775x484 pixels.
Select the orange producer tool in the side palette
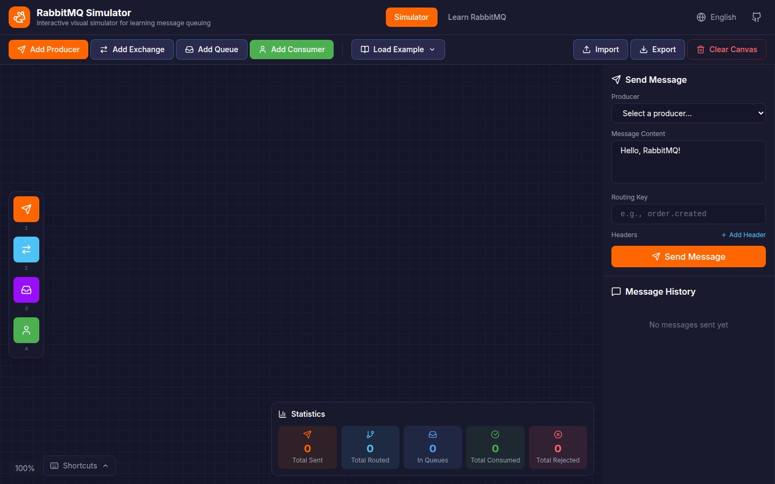[x=26, y=209]
